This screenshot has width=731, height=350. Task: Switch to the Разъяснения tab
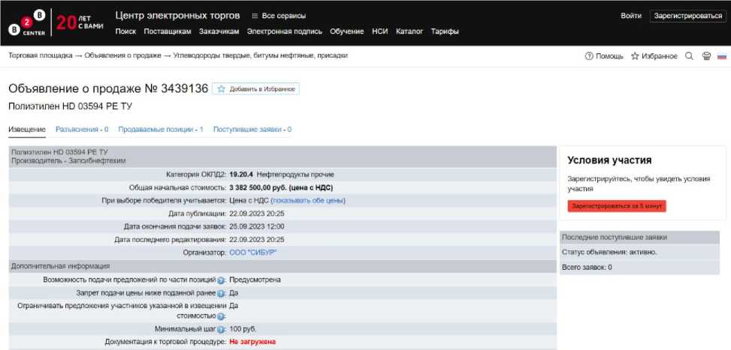pyautogui.click(x=82, y=130)
